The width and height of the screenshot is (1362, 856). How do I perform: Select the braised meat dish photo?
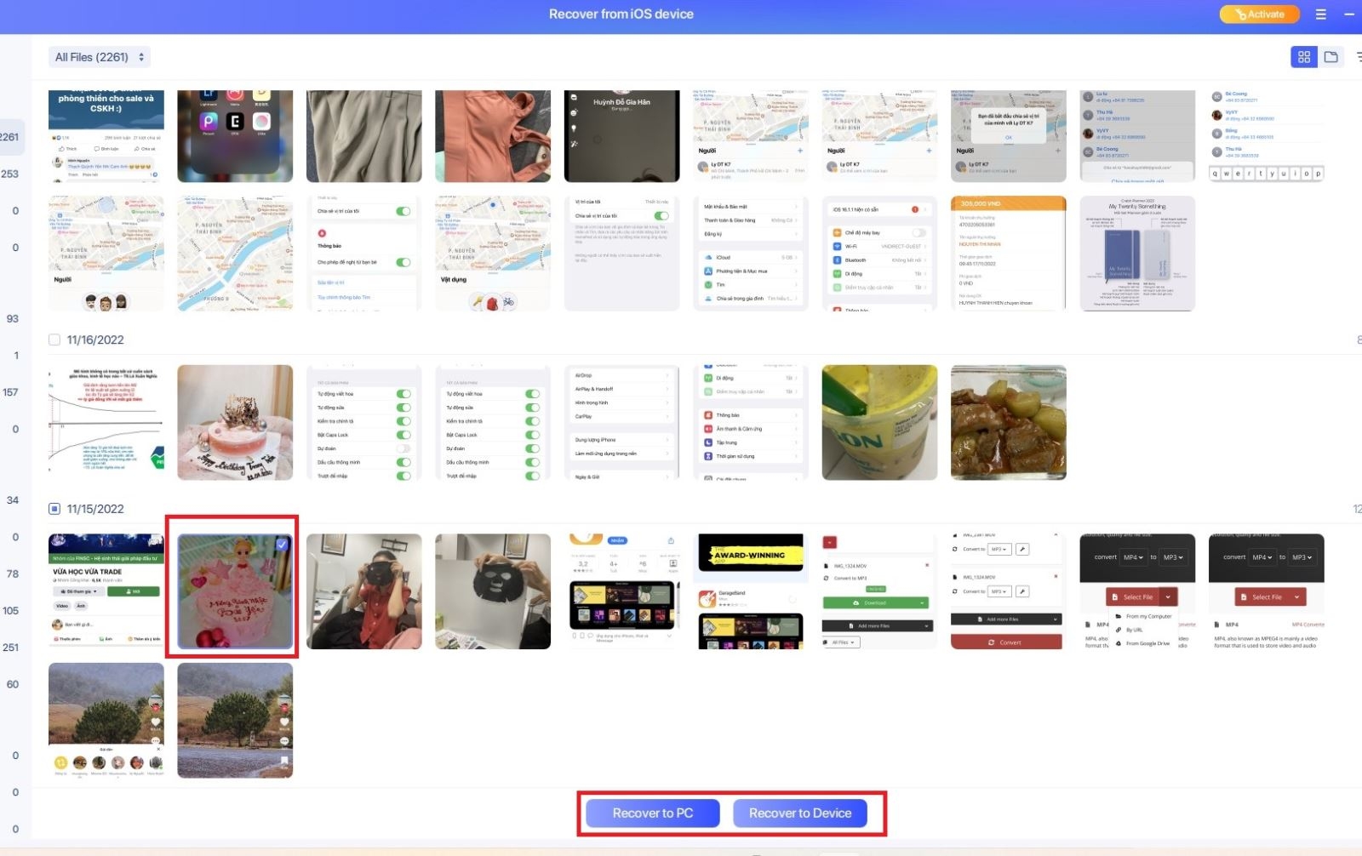pos(1009,423)
